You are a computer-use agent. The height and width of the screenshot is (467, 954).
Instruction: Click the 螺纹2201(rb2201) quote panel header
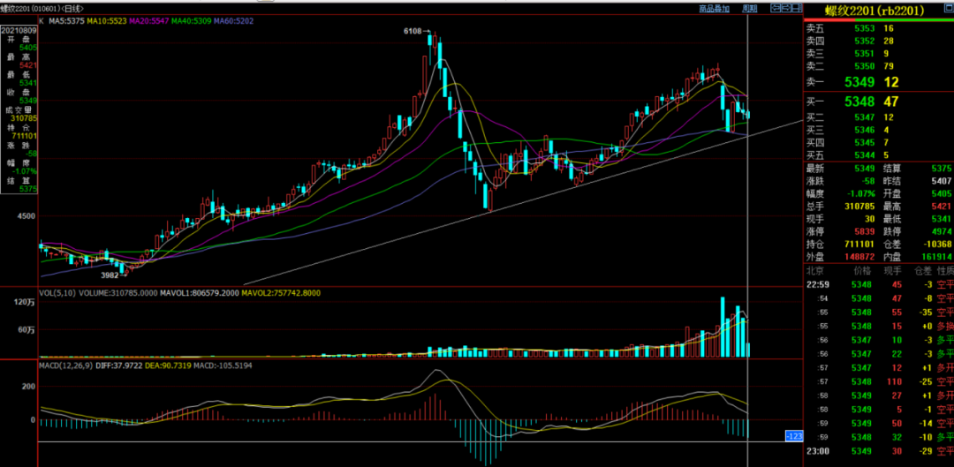point(875,10)
